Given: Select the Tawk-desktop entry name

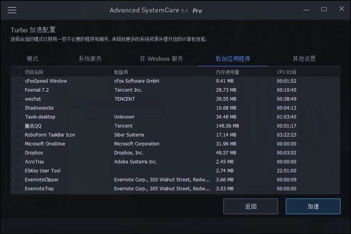Looking at the screenshot, I should click(x=40, y=117).
